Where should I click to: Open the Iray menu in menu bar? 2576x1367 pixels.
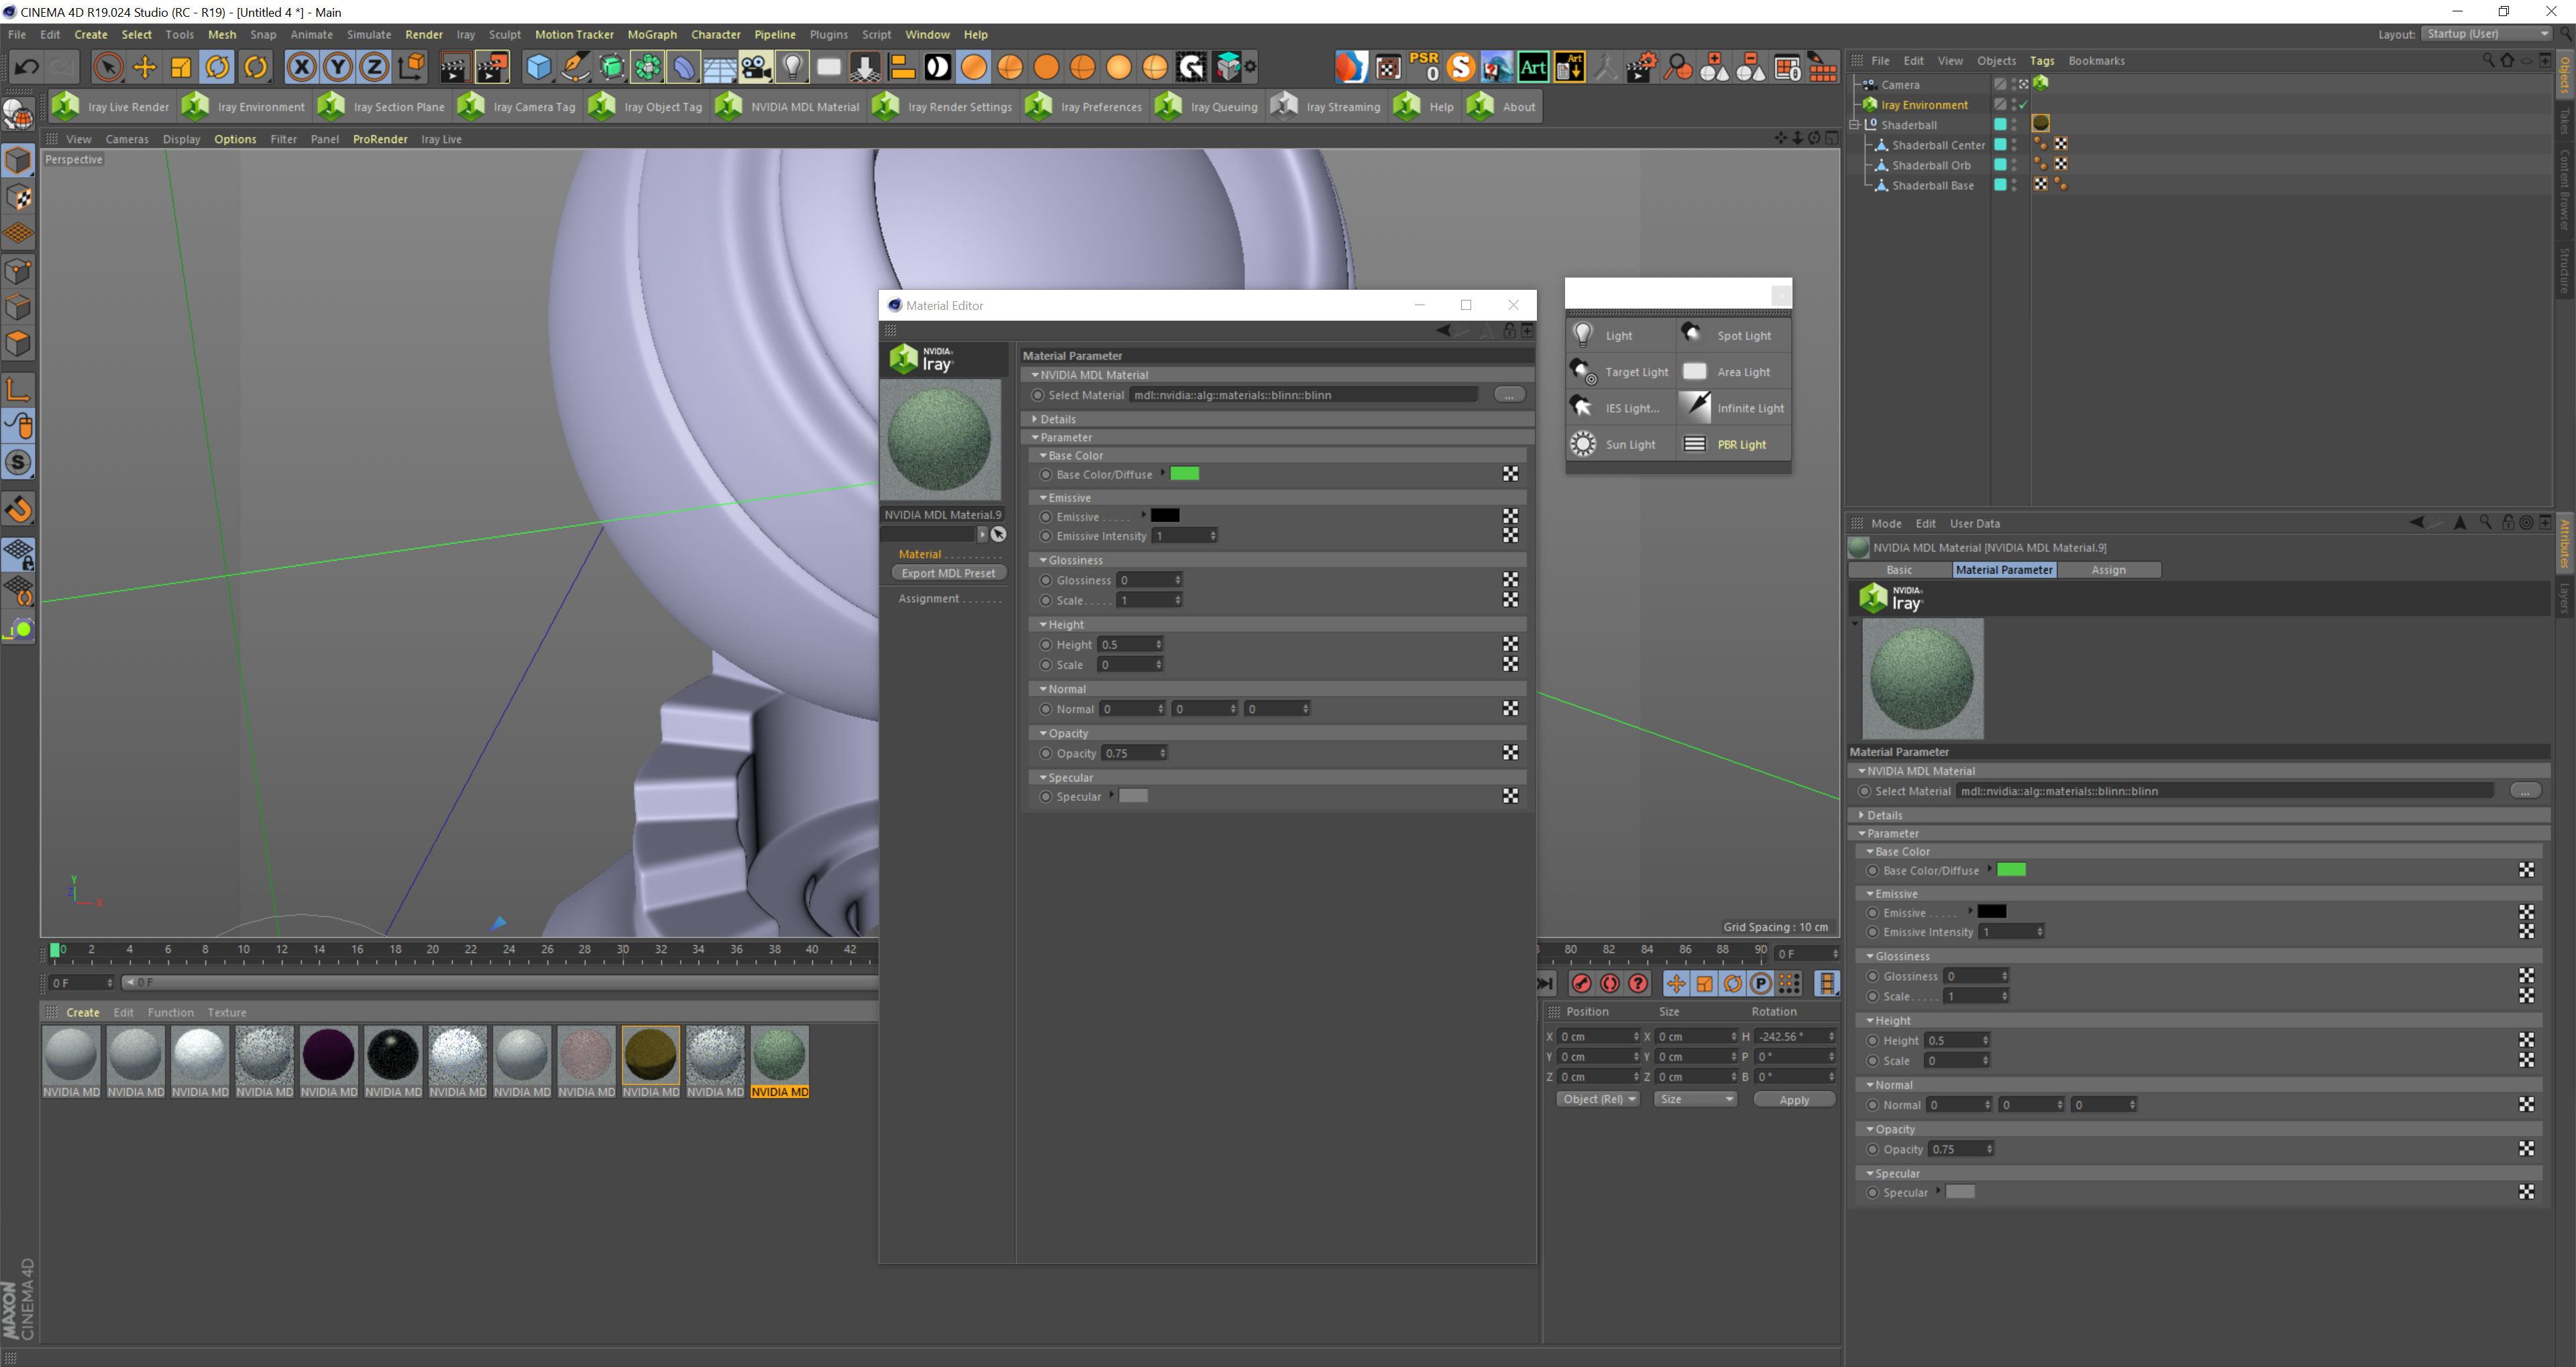(x=466, y=34)
